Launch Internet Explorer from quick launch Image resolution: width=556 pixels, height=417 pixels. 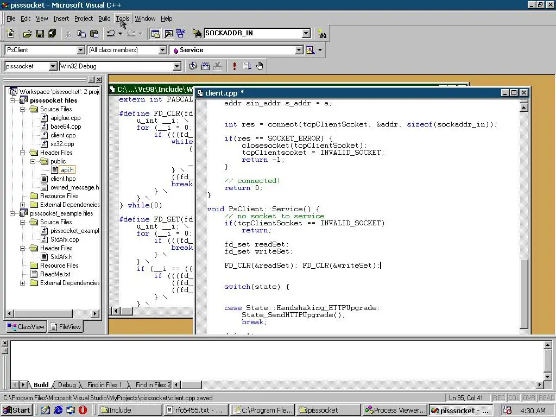tap(58, 410)
